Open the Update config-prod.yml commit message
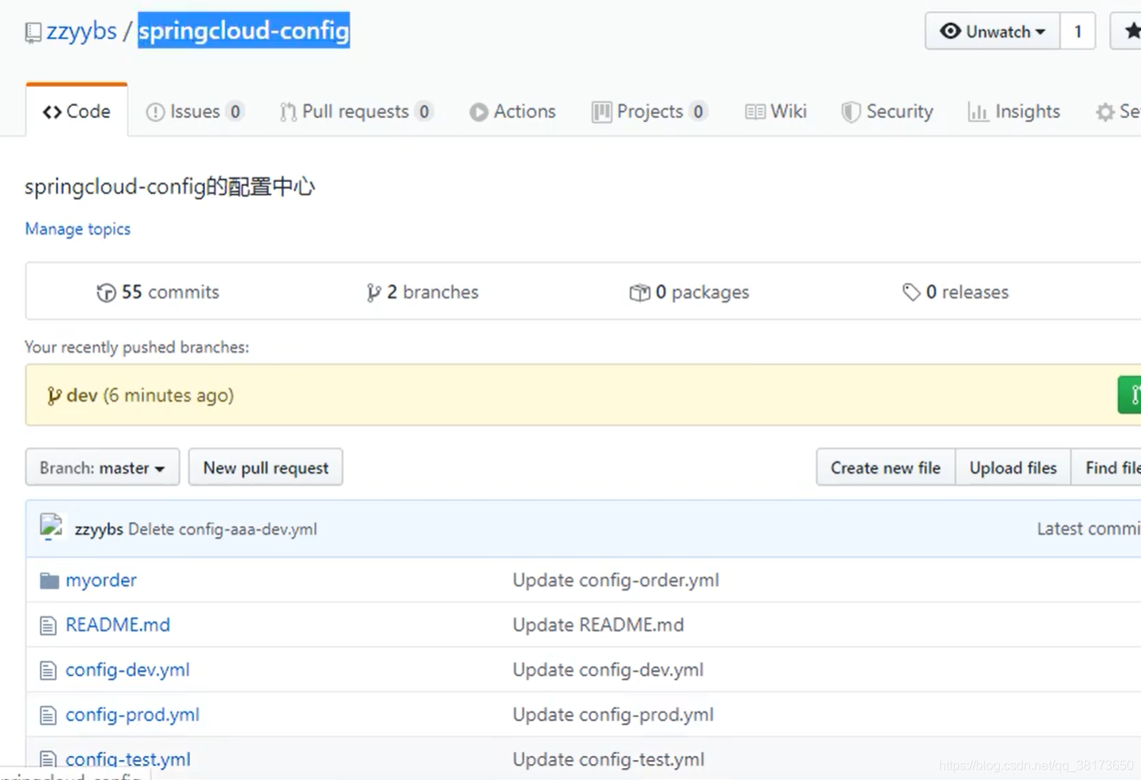This screenshot has height=780, width=1141. click(x=613, y=714)
